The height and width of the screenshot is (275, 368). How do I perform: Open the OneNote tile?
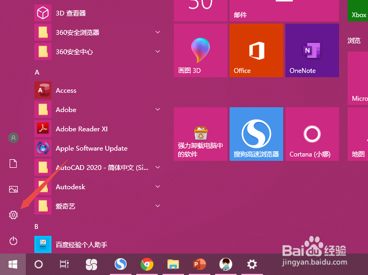(x=312, y=50)
